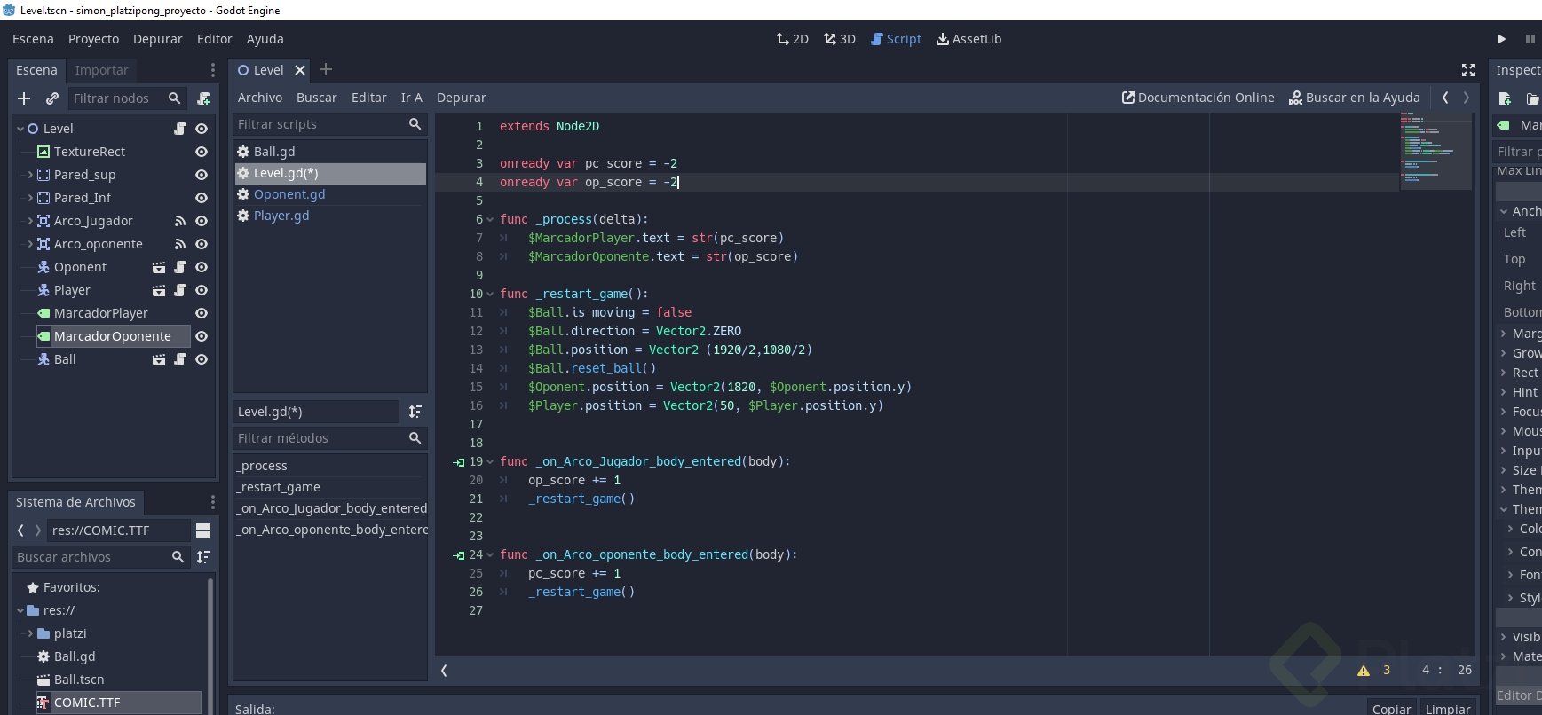Click maximize script editor icon

pos(1468,70)
